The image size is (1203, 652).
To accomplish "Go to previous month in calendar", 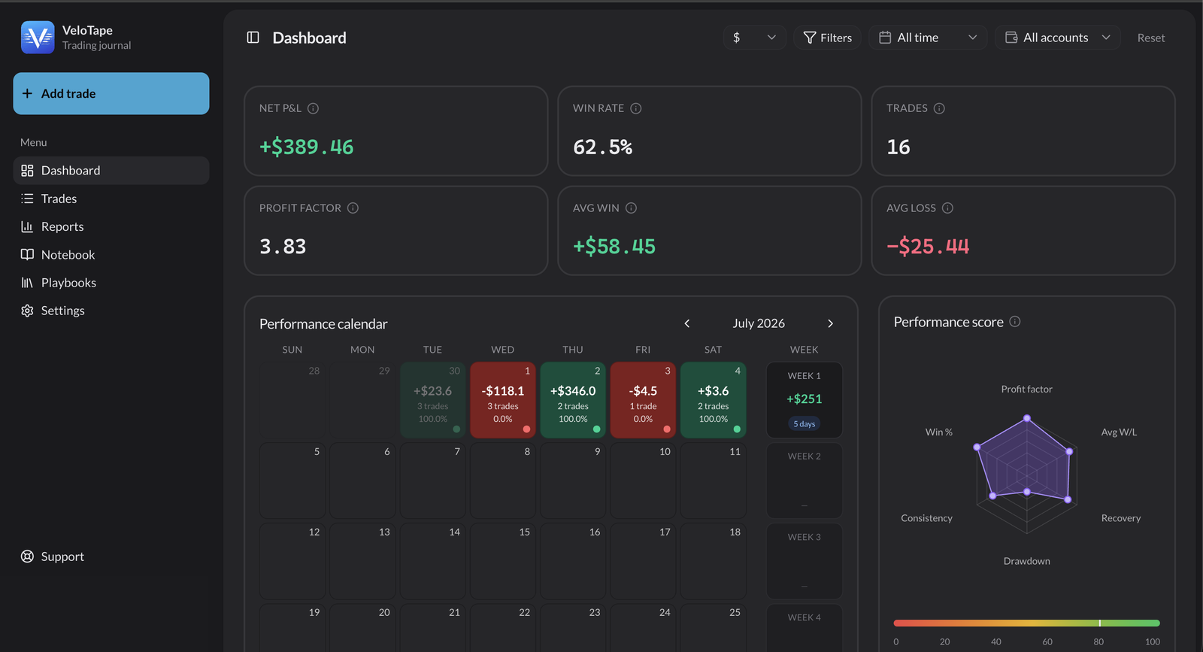I will 687,323.
